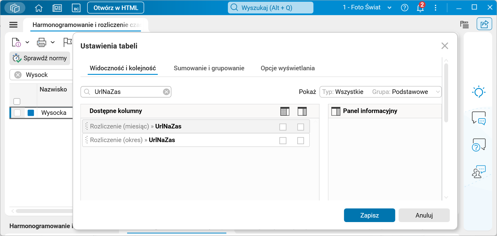Close the Ustawienia tabeli dialog
497x236 pixels.
pos(445,46)
